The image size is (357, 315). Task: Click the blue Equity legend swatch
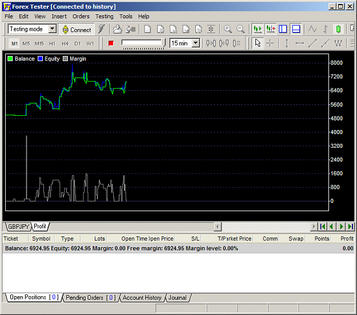[x=41, y=59]
